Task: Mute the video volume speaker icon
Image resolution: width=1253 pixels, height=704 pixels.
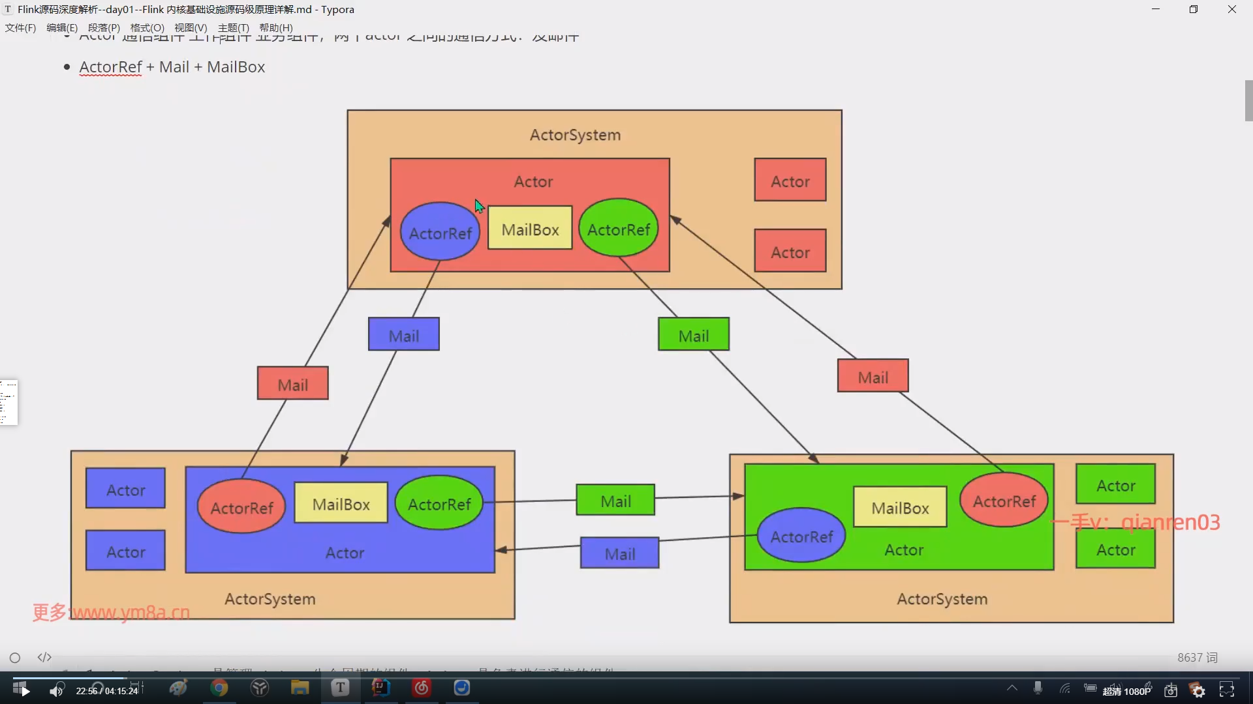Action: [57, 690]
